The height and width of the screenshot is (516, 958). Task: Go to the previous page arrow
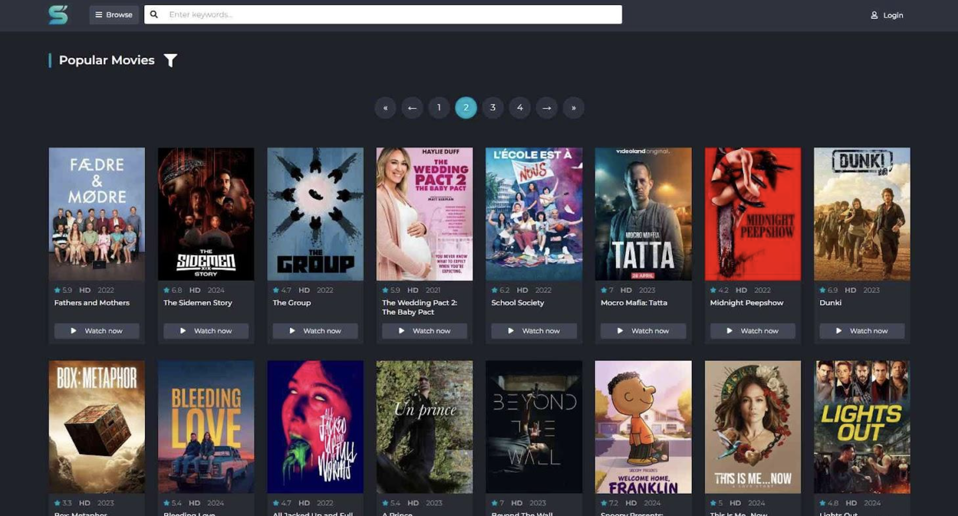point(412,108)
